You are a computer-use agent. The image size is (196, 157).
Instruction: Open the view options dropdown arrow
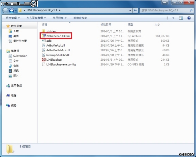click(173, 18)
